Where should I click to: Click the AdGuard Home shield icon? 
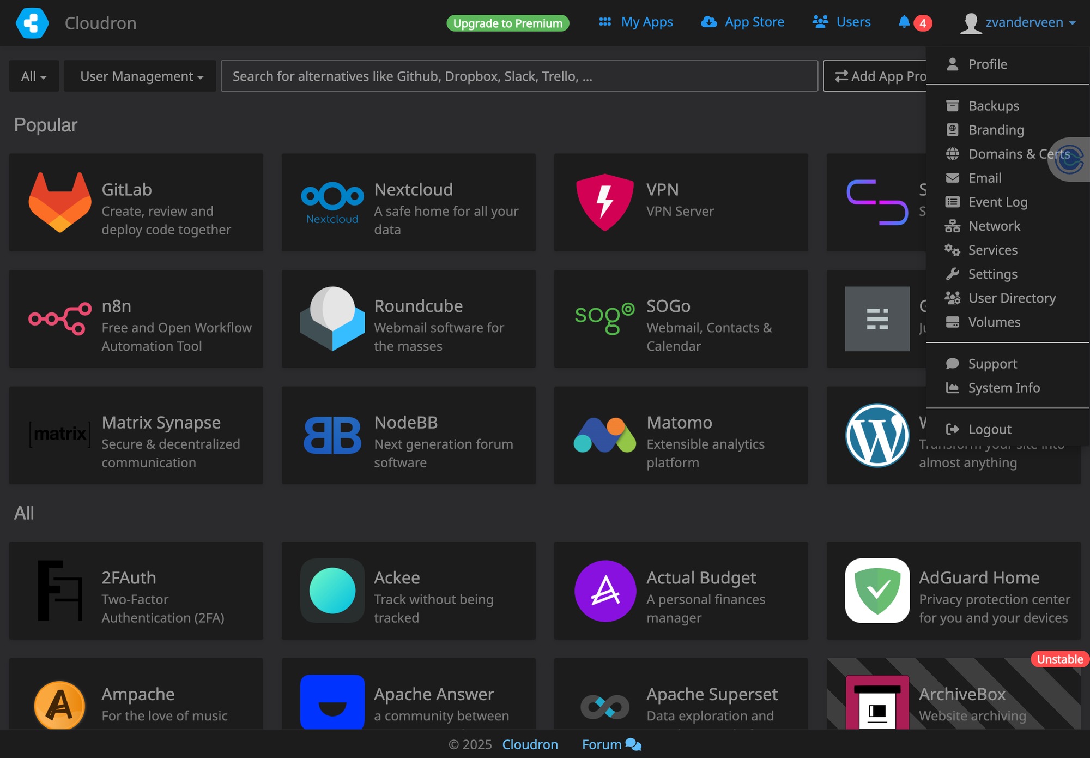[877, 591]
